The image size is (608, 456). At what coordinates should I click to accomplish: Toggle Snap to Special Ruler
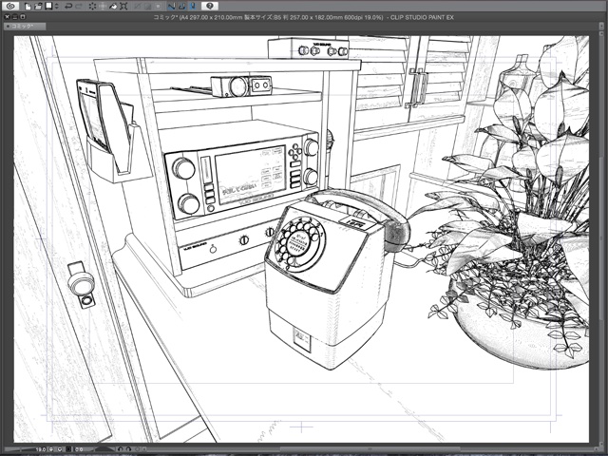click(x=181, y=7)
